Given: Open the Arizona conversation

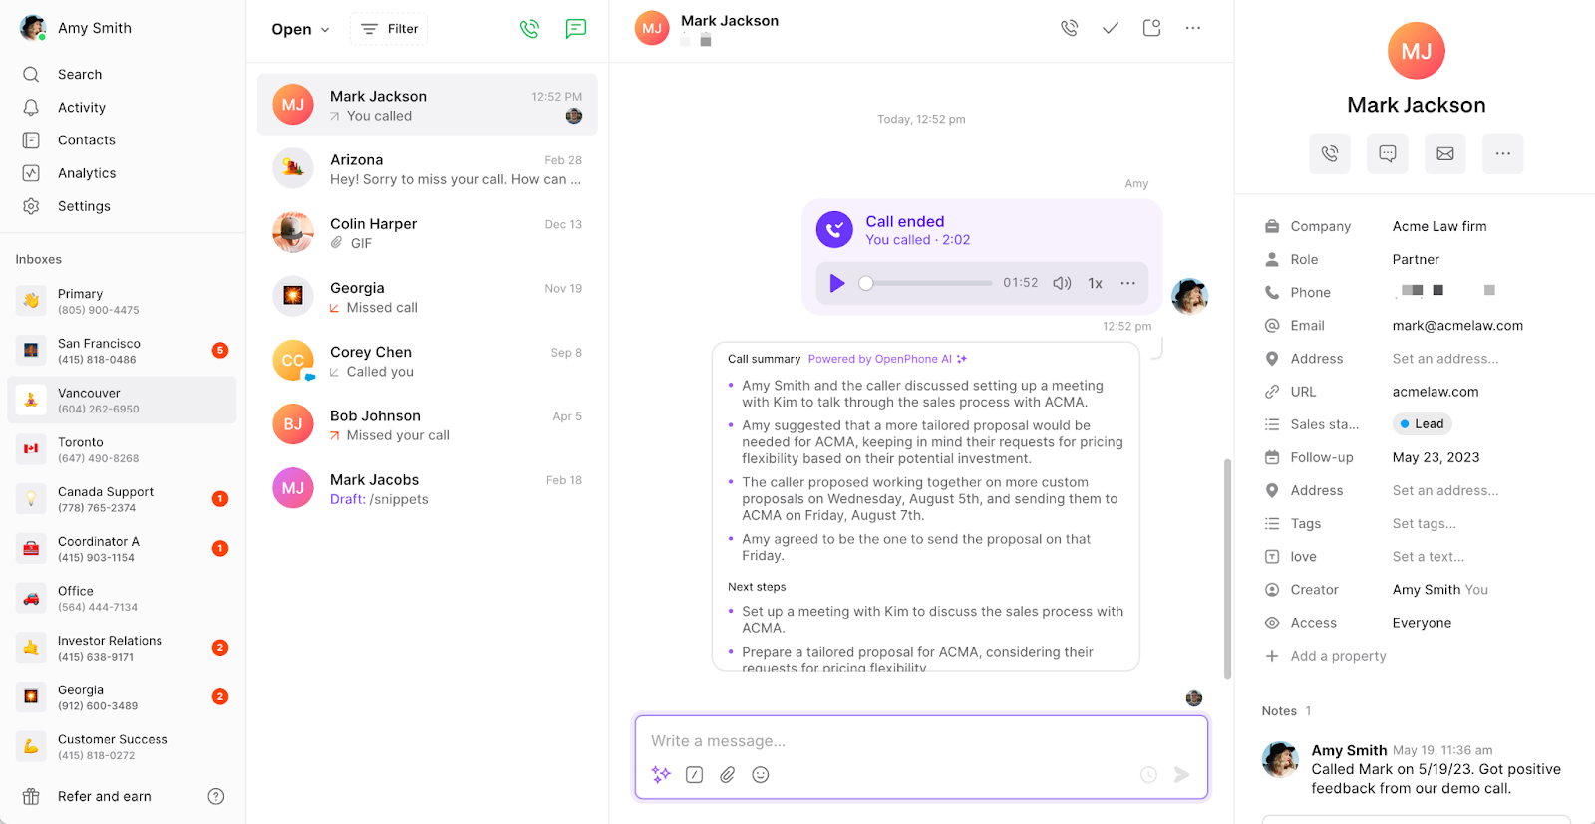Looking at the screenshot, I should tap(428, 168).
